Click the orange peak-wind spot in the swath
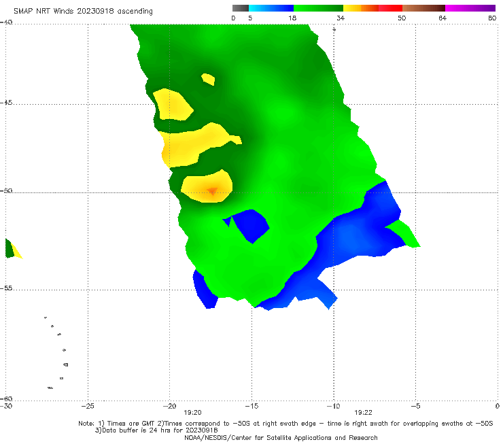 (212, 191)
